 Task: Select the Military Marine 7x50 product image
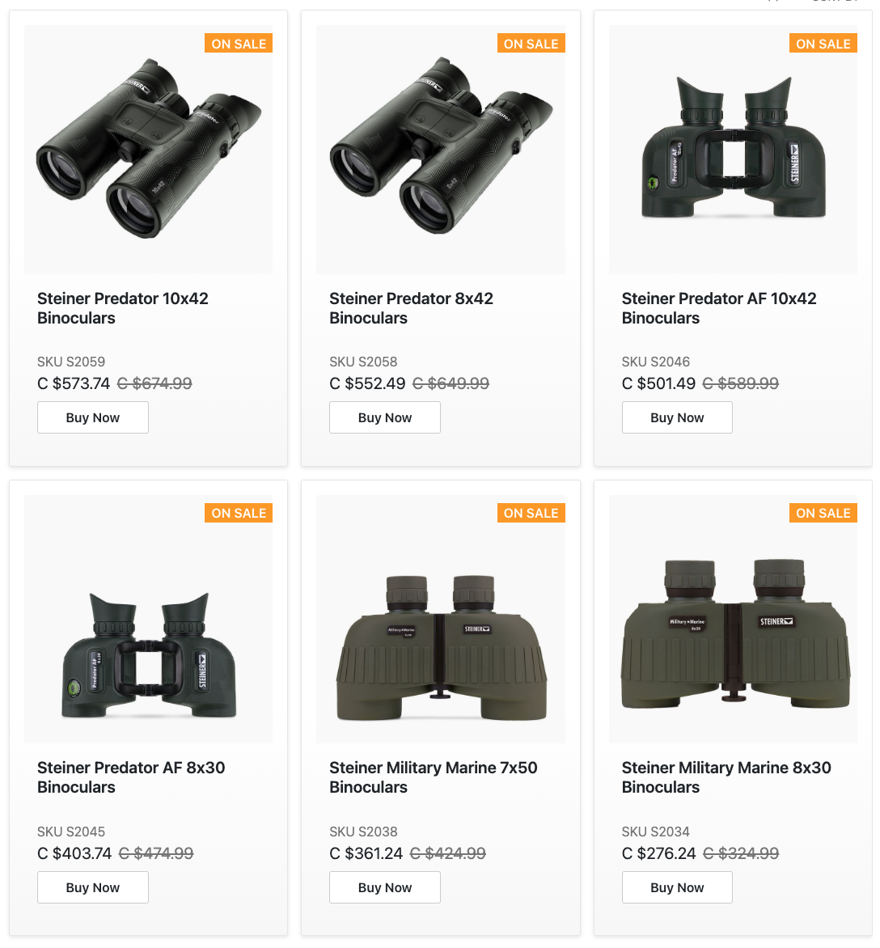coord(441,619)
